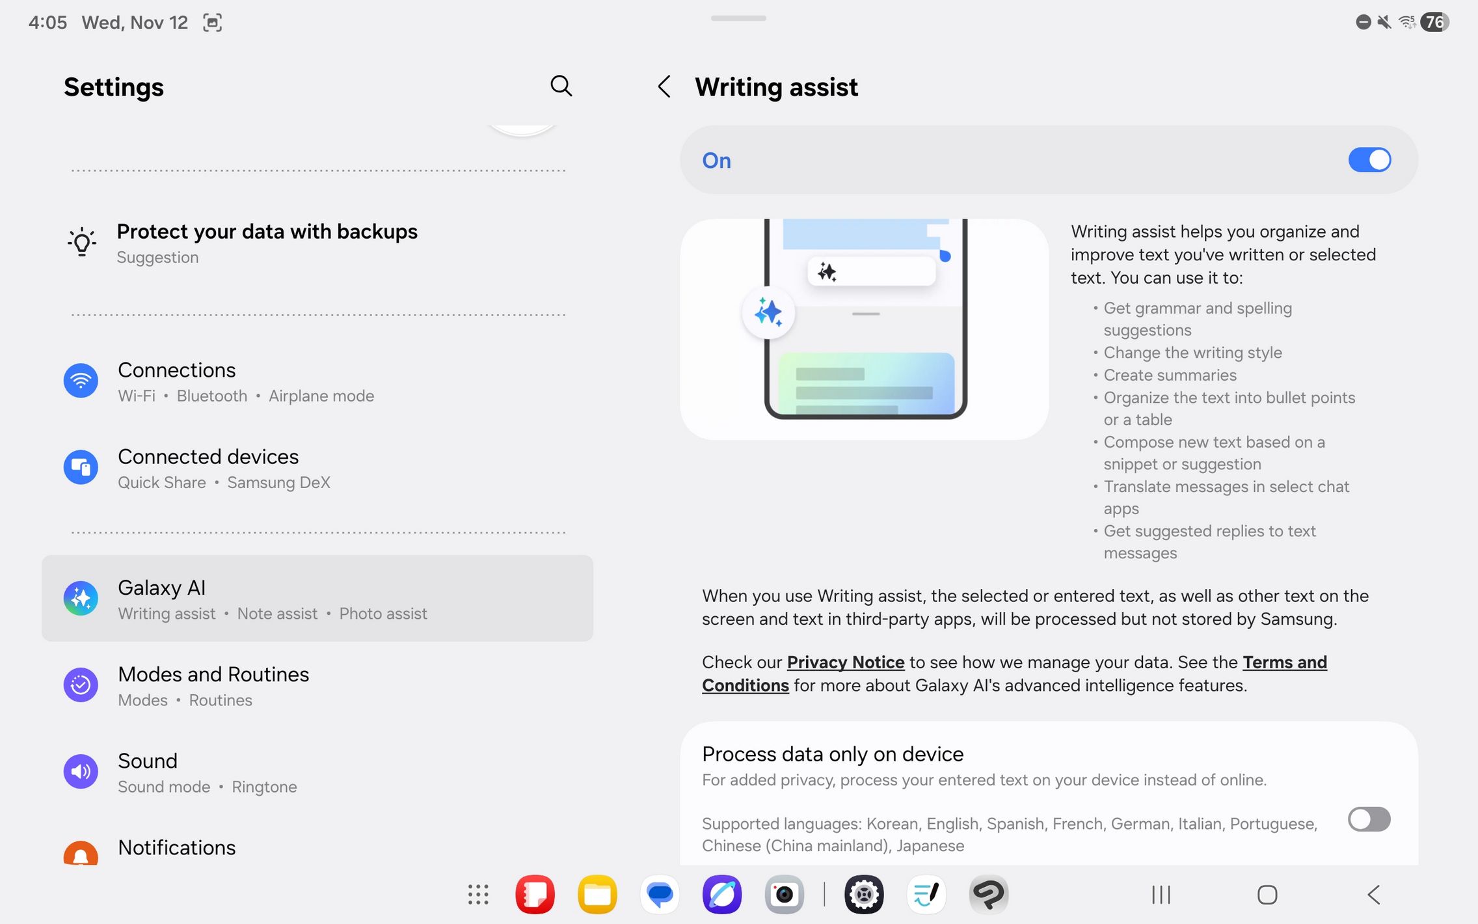This screenshot has height=924, width=1478.
Task: Launch Samsung Internet browser from dock
Action: point(722,895)
